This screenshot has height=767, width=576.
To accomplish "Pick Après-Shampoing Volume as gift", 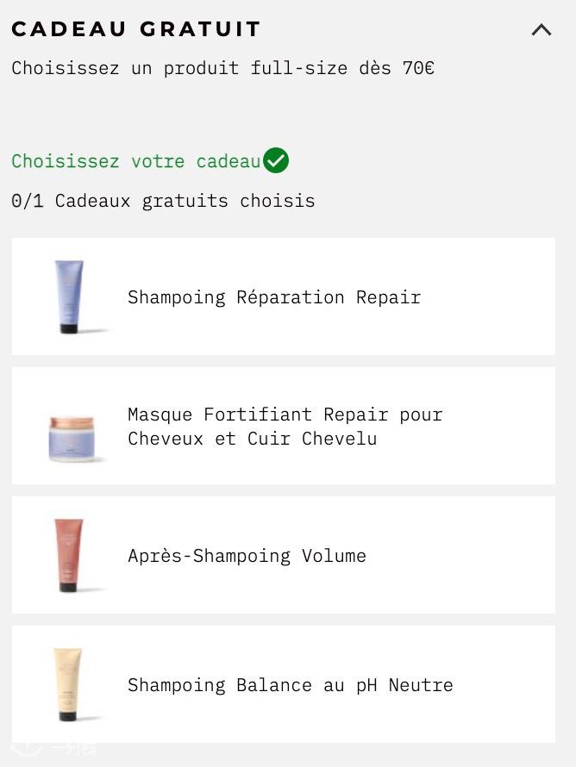I will [x=283, y=555].
